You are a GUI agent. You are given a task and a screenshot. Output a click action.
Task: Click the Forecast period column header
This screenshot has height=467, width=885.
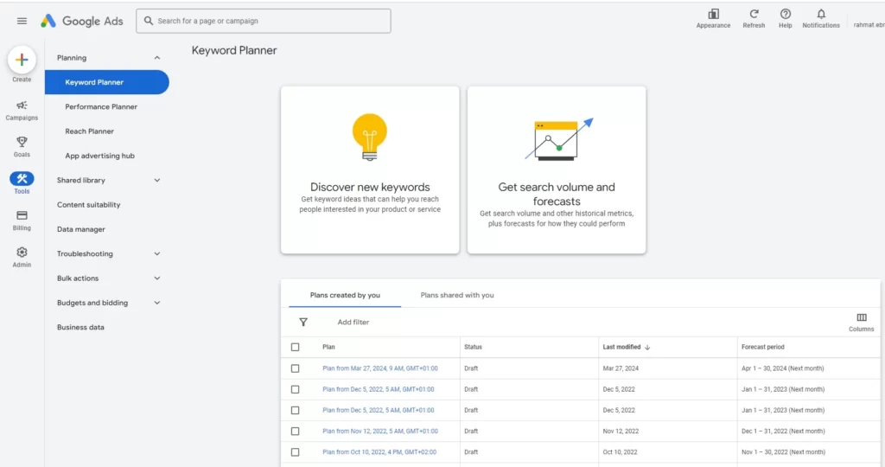(762, 348)
